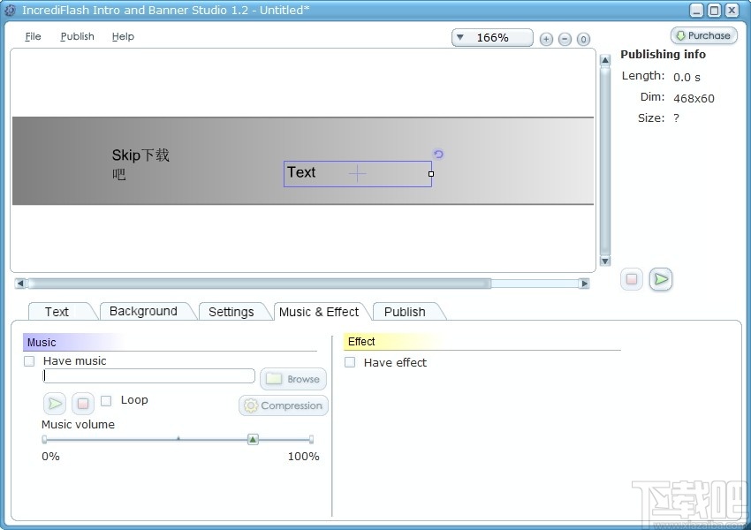
Task: Click the rotate handle of text box
Action: tap(438, 155)
